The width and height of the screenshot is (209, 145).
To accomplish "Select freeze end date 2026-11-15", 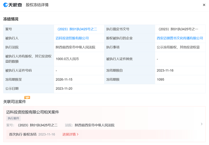I will (64, 79).
